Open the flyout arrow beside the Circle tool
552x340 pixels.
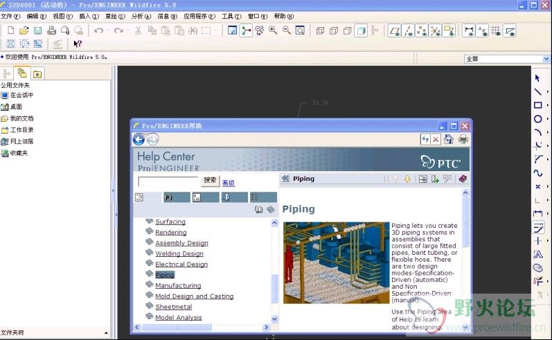pos(547,119)
